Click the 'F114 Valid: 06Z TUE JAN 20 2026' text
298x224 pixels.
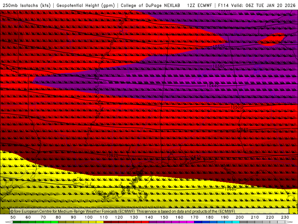pos(257,6)
